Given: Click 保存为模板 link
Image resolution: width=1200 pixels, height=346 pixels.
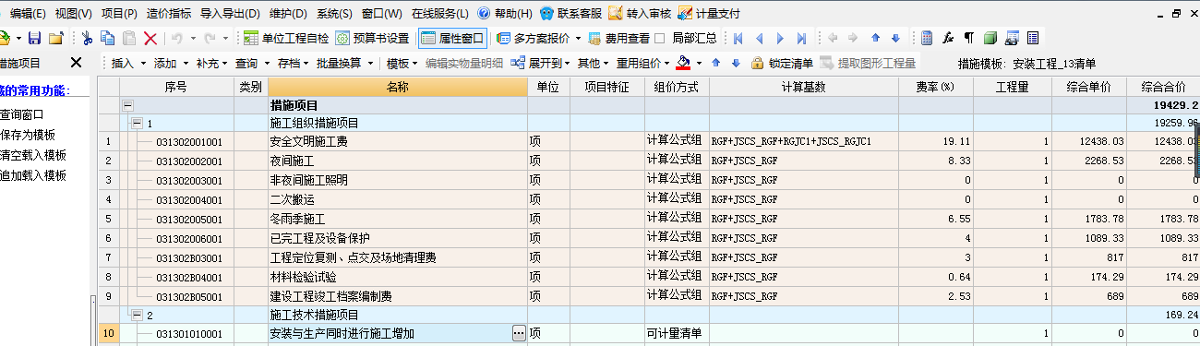Looking at the screenshot, I should coord(27,135).
